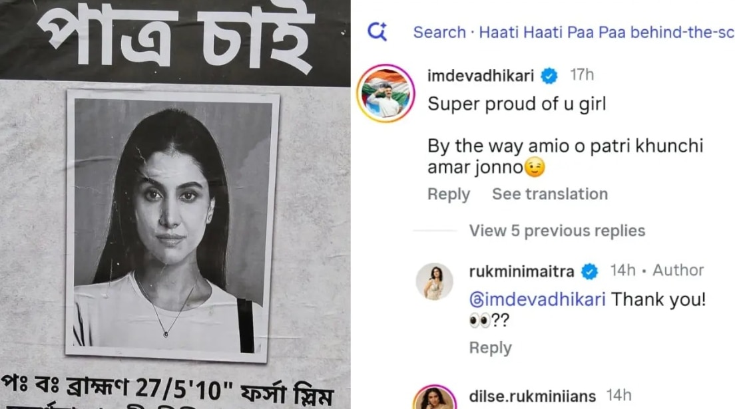Reply to rukminimaitra's Thank you comment
This screenshot has height=409, width=735.
(490, 348)
